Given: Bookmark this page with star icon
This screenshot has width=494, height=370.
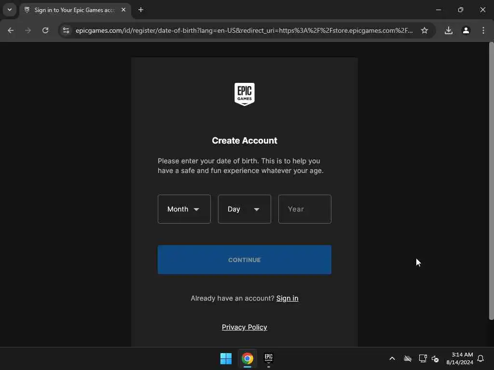Looking at the screenshot, I should [425, 30].
